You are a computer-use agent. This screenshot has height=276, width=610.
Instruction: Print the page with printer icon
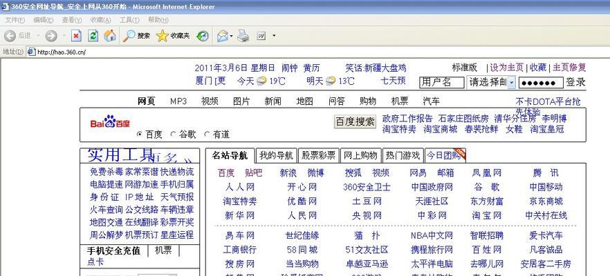click(x=243, y=36)
